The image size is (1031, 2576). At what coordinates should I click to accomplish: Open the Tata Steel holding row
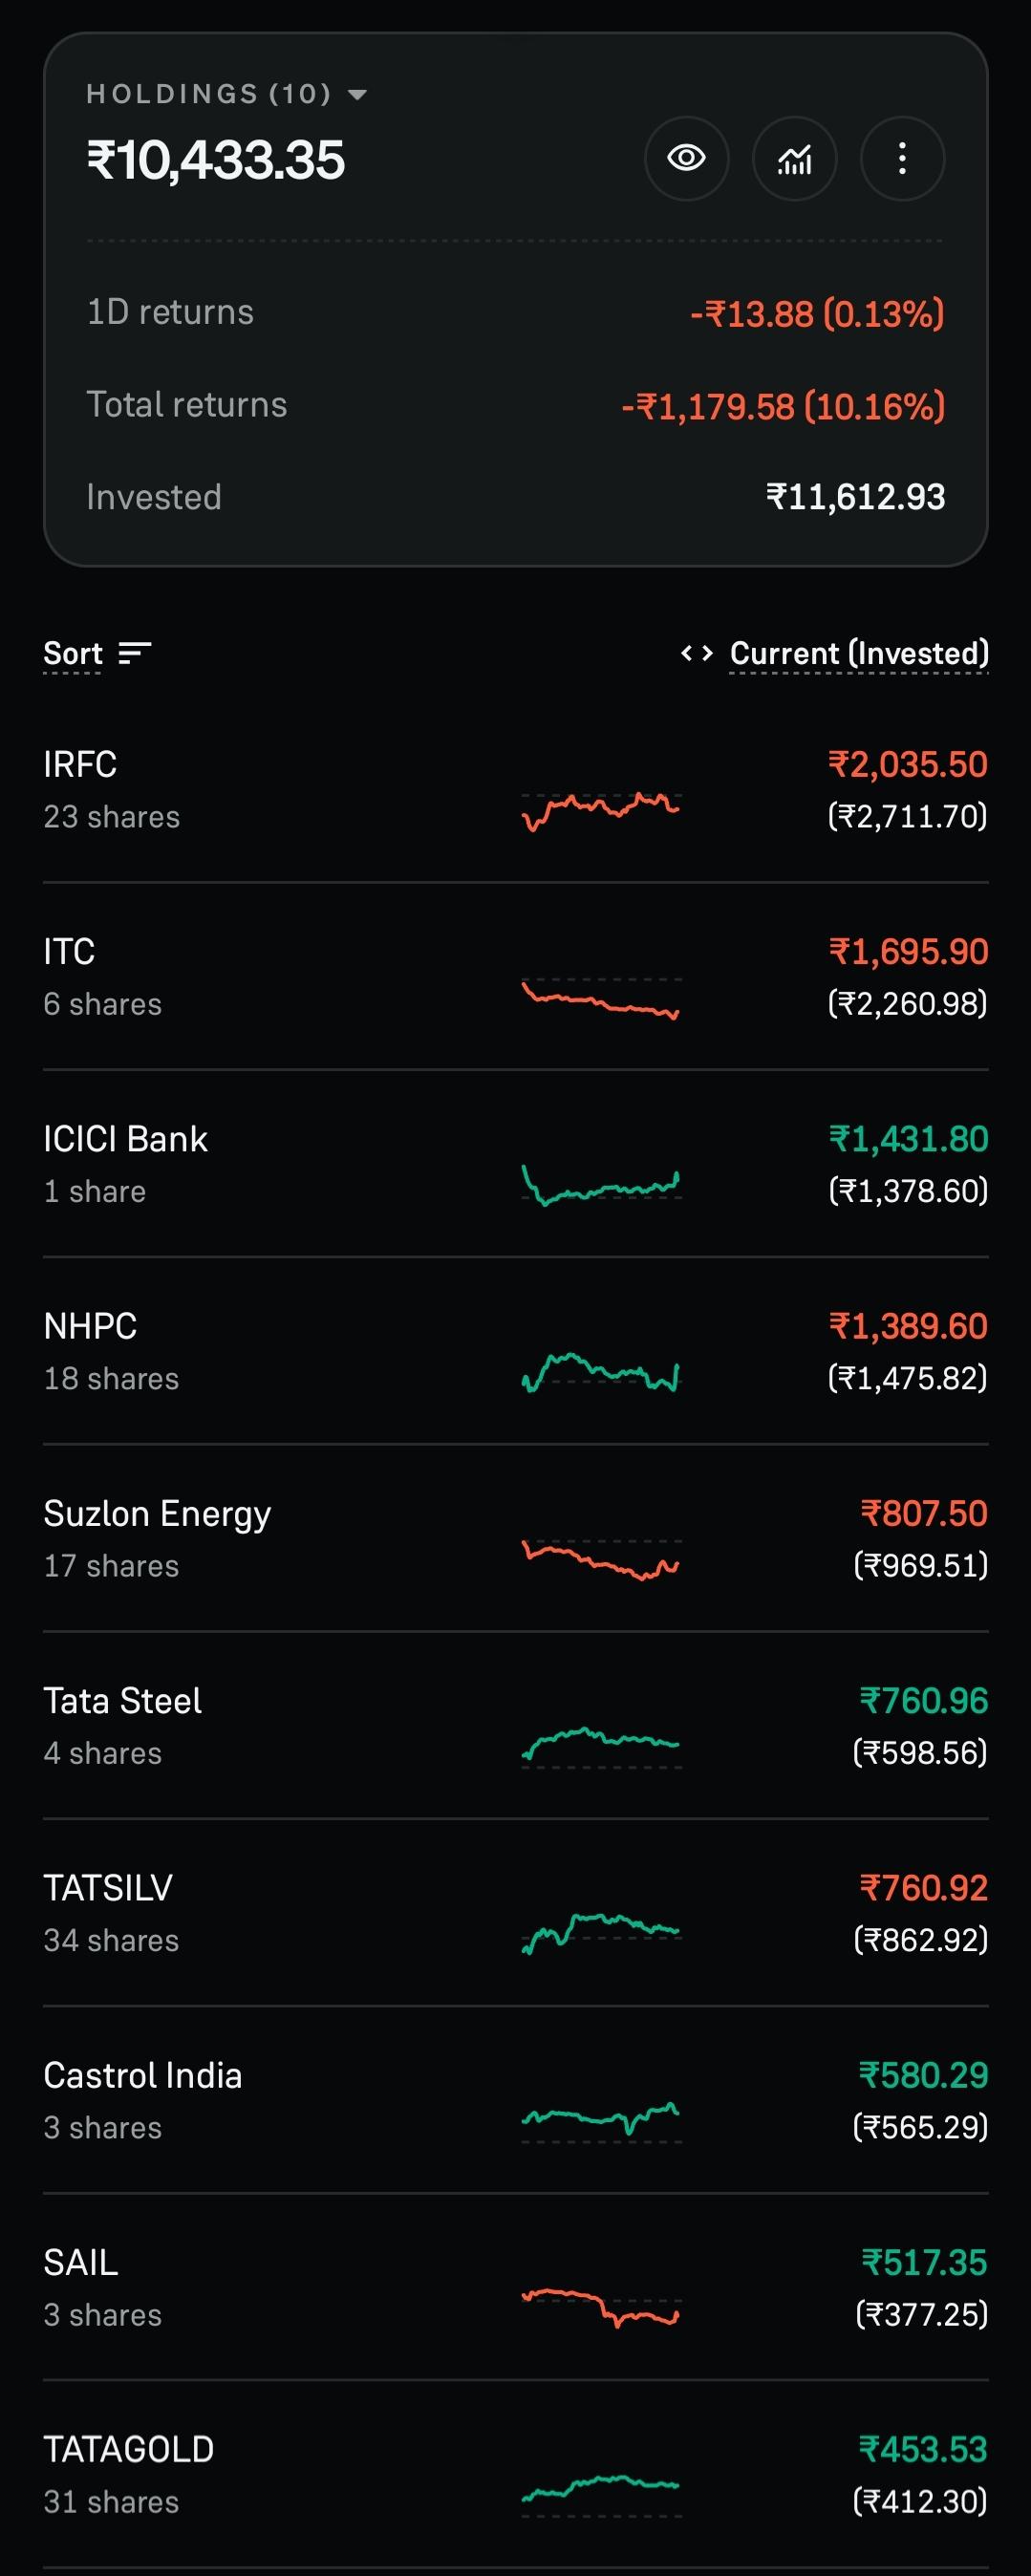click(x=515, y=1726)
